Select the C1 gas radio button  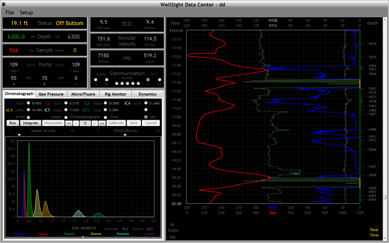(x=29, y=103)
